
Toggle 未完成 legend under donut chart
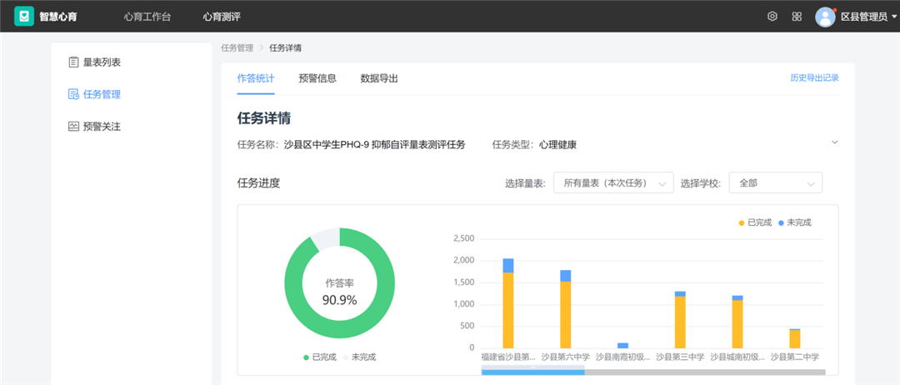[x=358, y=357]
